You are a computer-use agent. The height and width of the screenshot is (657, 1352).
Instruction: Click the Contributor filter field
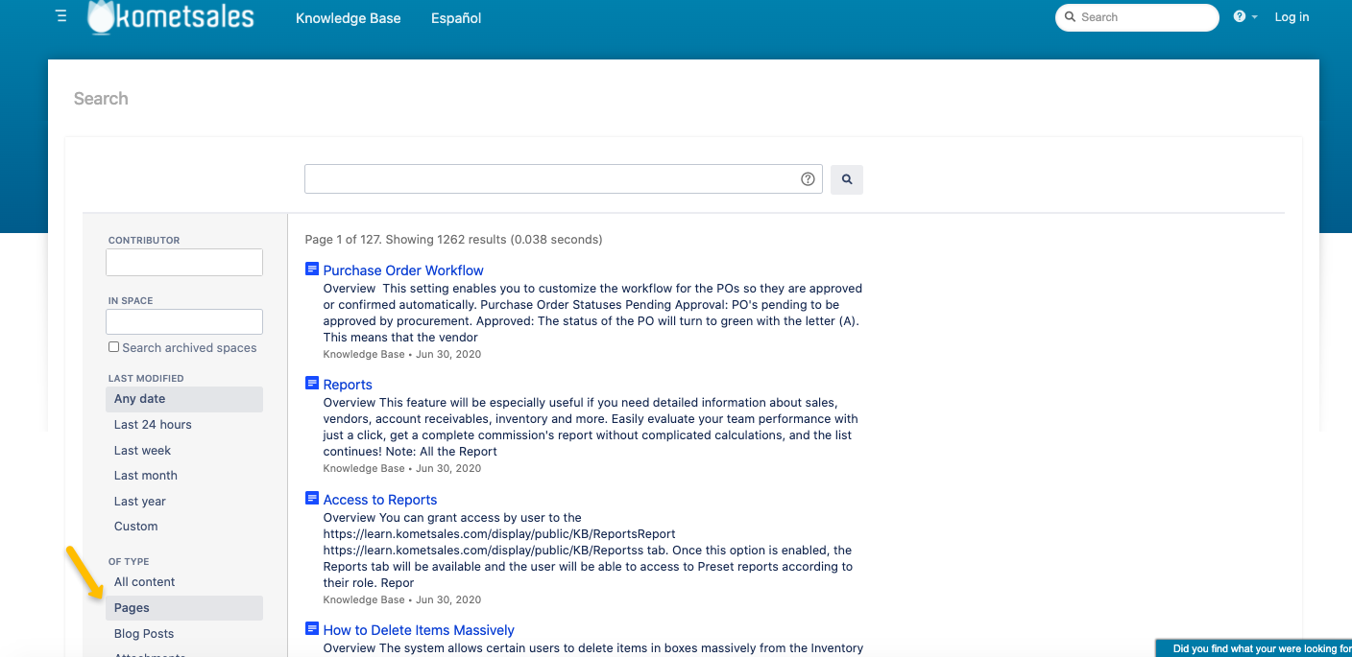coord(184,263)
